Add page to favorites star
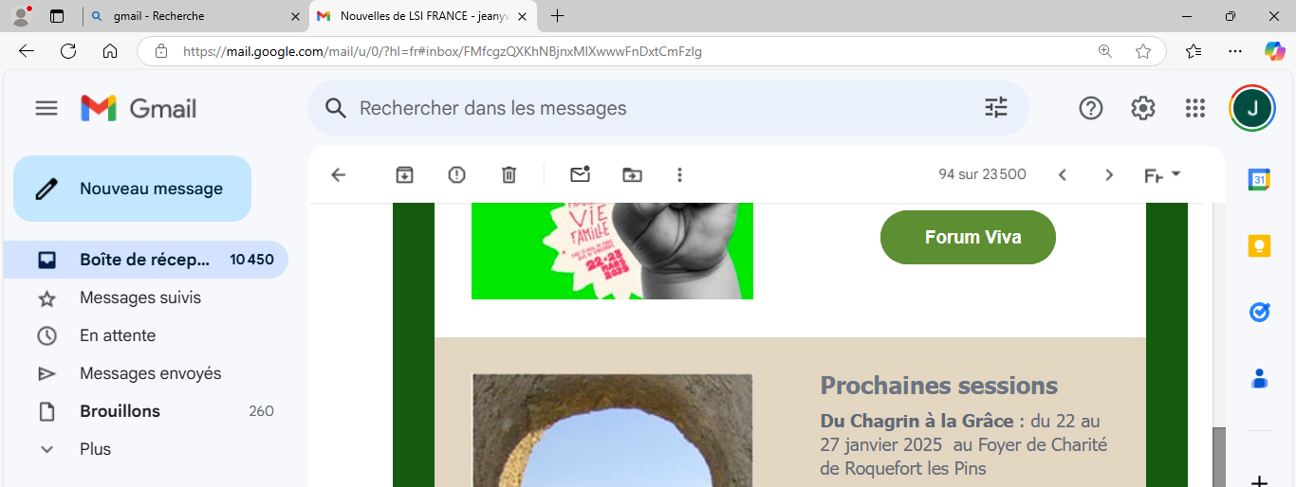 (x=1143, y=51)
